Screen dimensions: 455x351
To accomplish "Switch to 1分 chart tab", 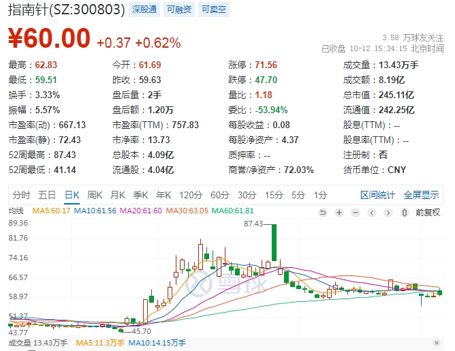I will [320, 195].
